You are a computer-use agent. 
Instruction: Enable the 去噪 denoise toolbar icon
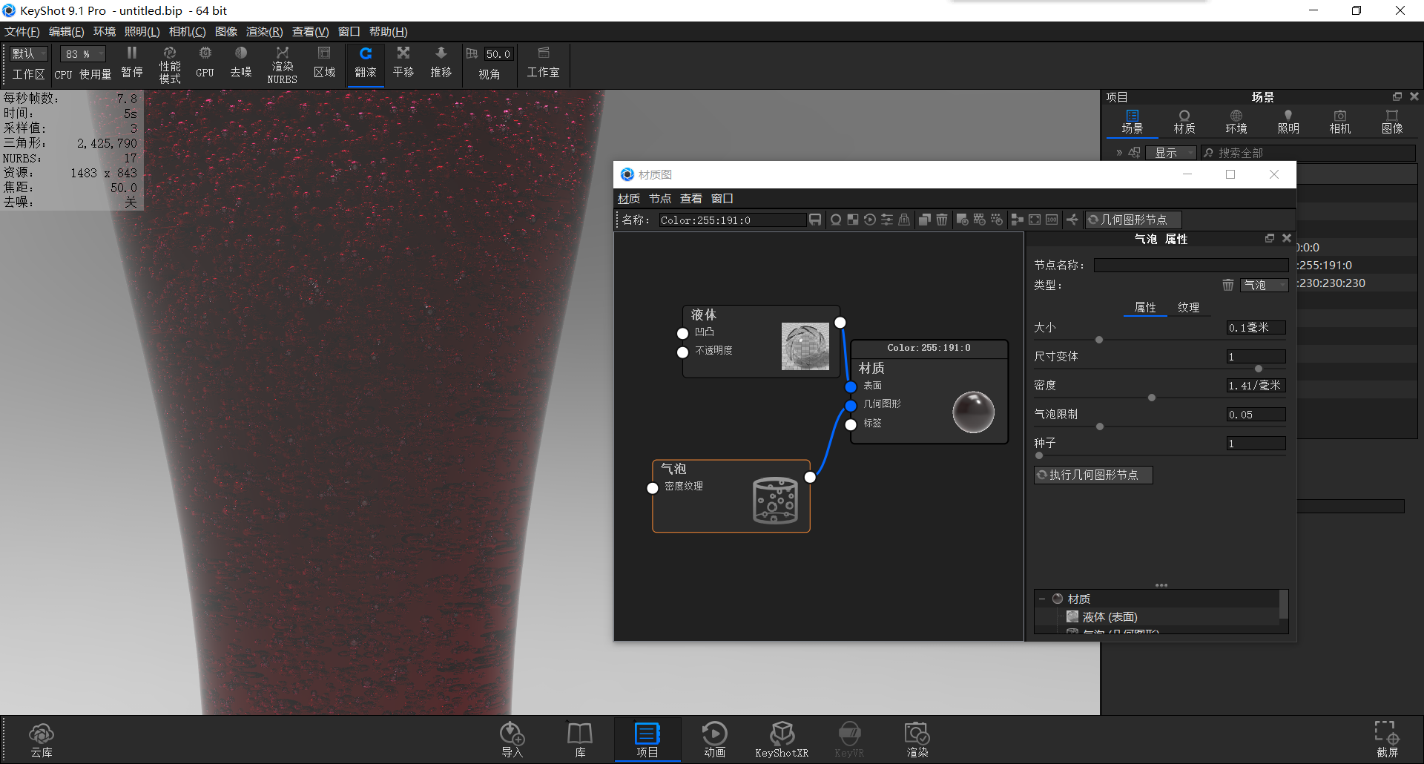click(x=240, y=63)
